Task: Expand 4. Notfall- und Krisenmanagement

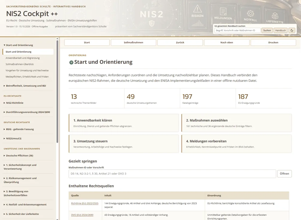Action: [x=25, y=205]
